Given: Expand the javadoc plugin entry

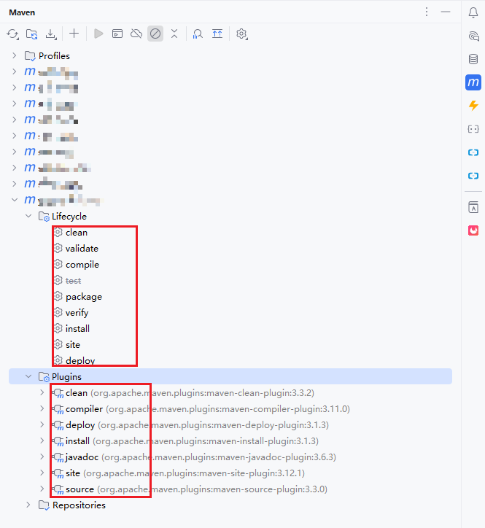Looking at the screenshot, I should pyautogui.click(x=42, y=457).
